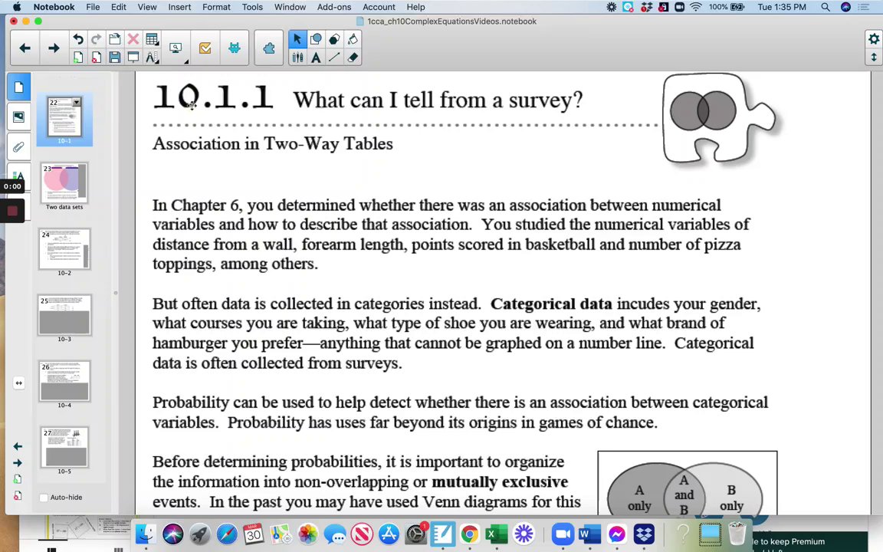This screenshot has height=552, width=883.
Task: Click the Redo icon in toolbar
Action: coord(97,39)
